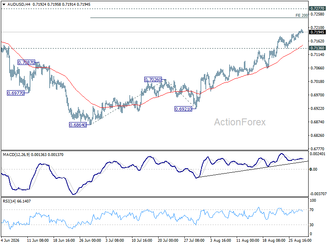Click the current price tag 0.71945
Image resolution: width=327 pixels, height=245 pixels.
[x=317, y=32]
